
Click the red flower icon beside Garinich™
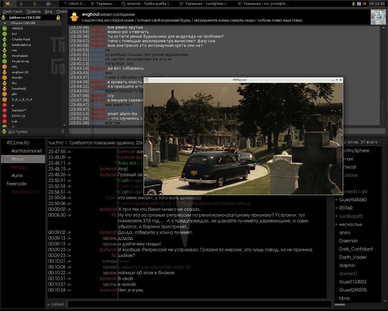tap(5, 111)
